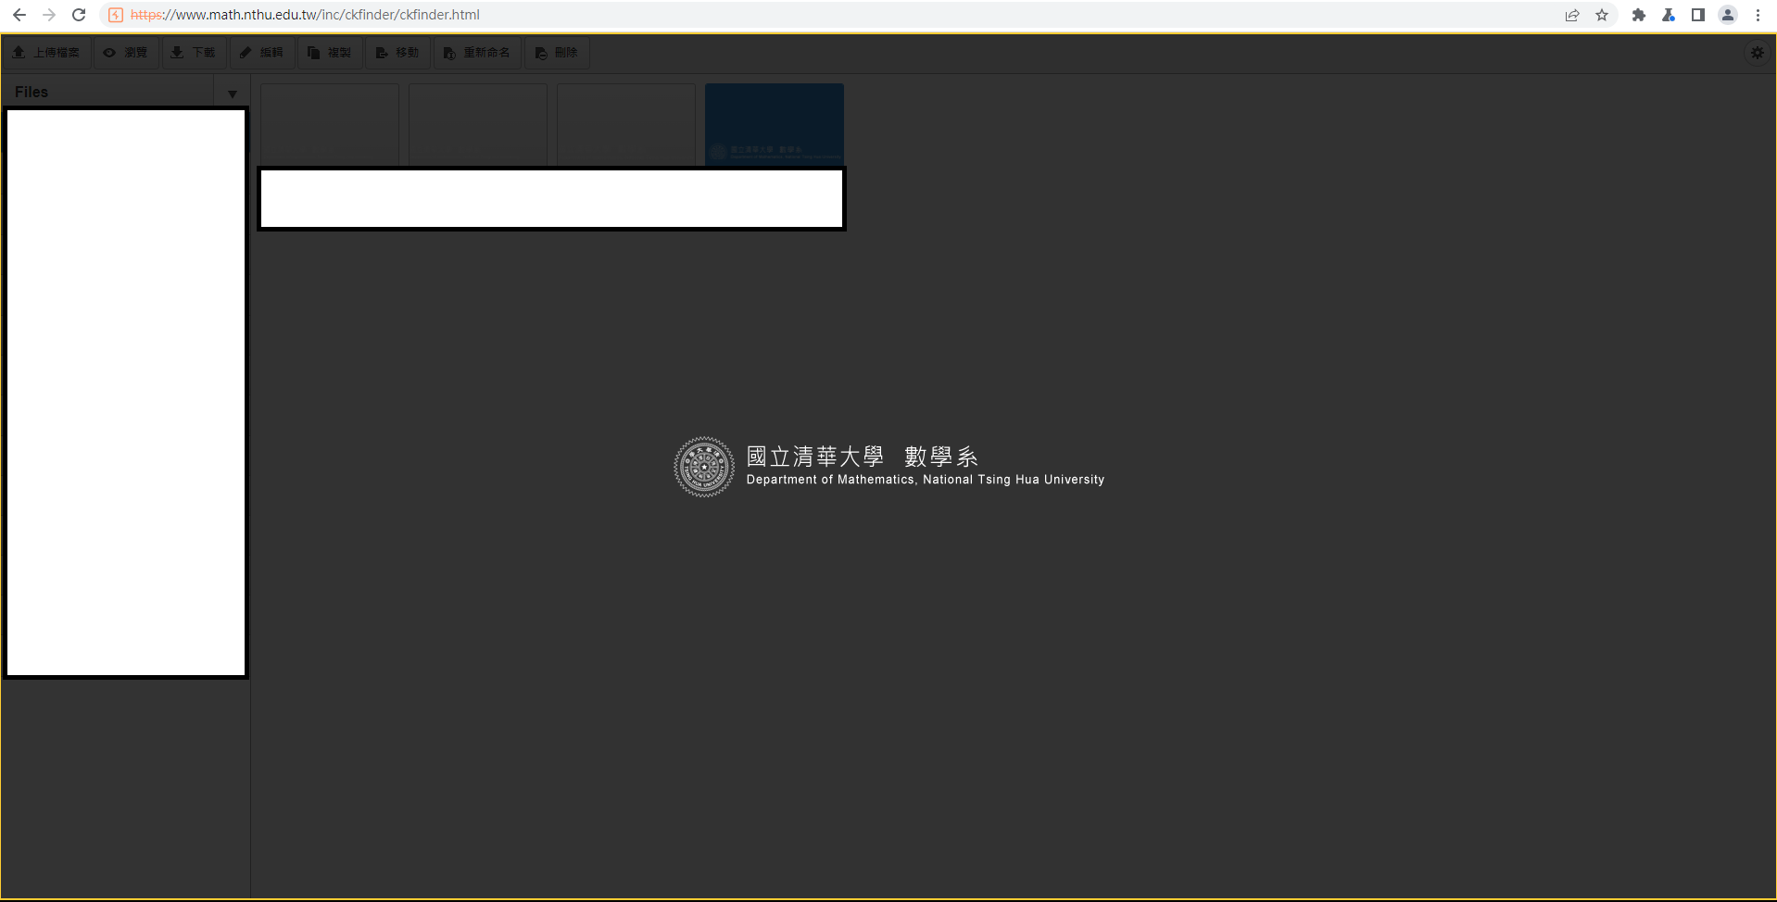Toggle browser side panel icon
The width and height of the screenshot is (1777, 902).
coord(1698,15)
